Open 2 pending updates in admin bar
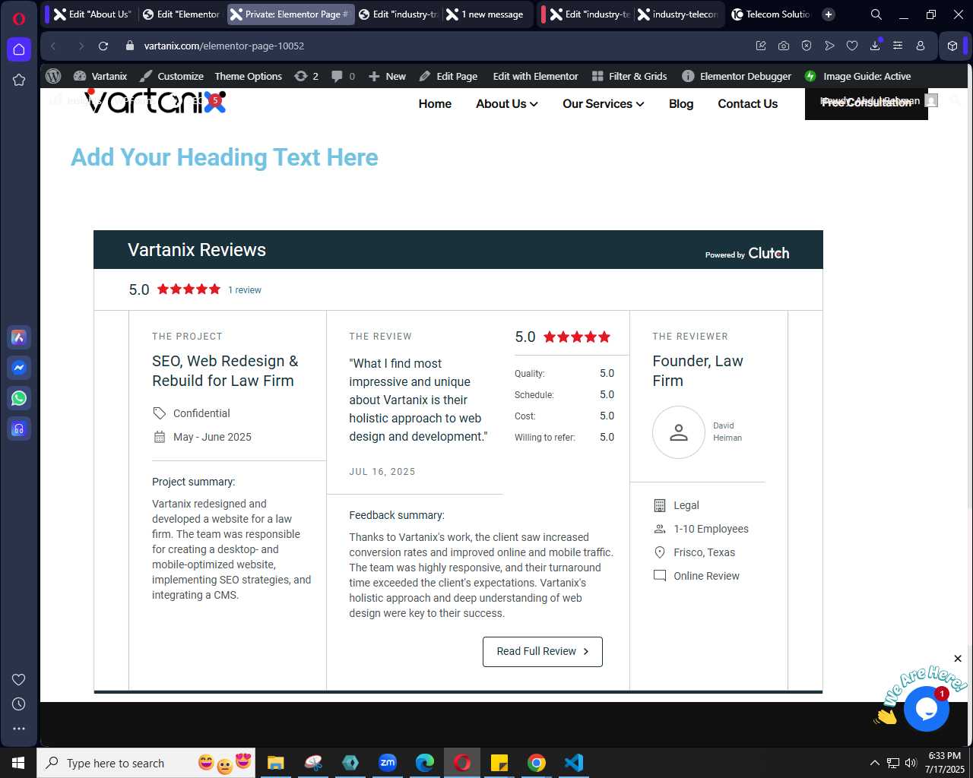Viewport: 973px width, 778px height. pos(306,76)
